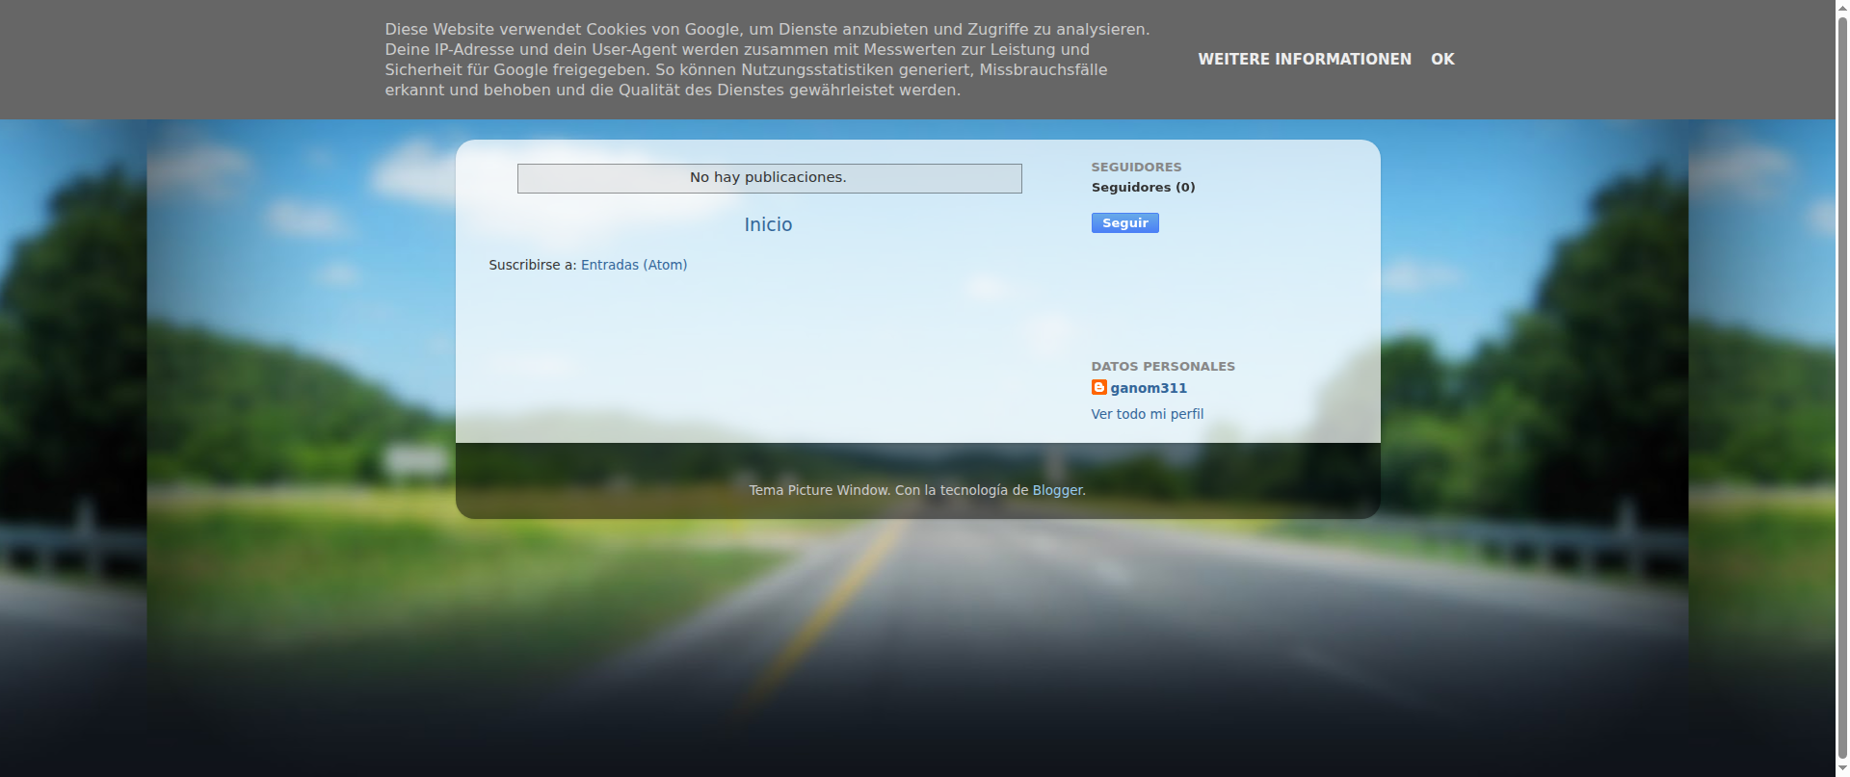Click Ver todo mi perfil
1850x777 pixels.
pos(1147,414)
